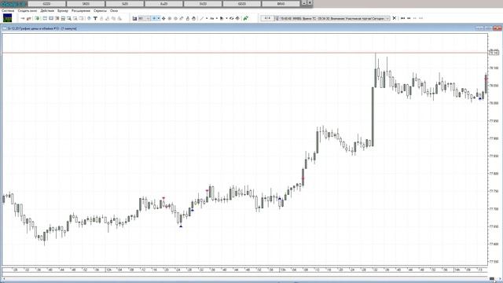Image resolution: width=503 pixels, height=283 pixels.
Task: Click the 4/4 message counter button
Action: [x=267, y=18]
